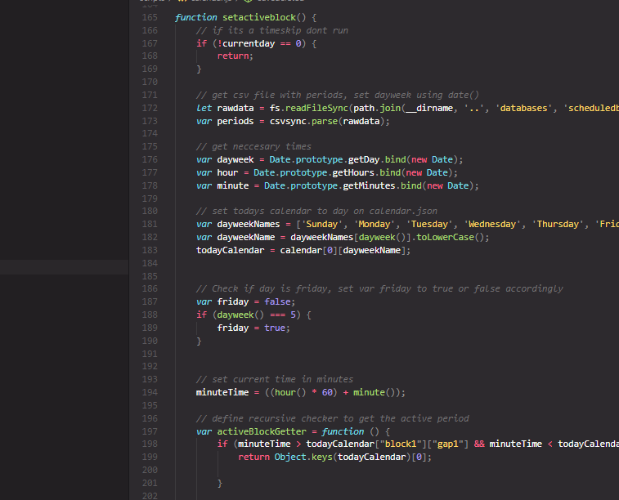Click "readFileSync" on line 172

click(316, 108)
